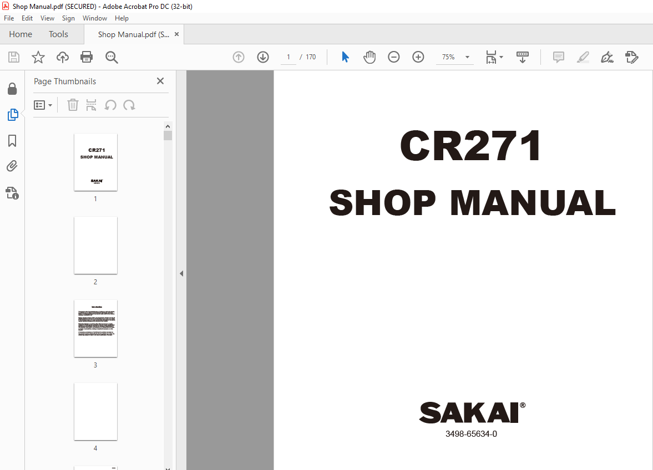The image size is (653, 470).
Task: Open the Window menu
Action: [94, 18]
